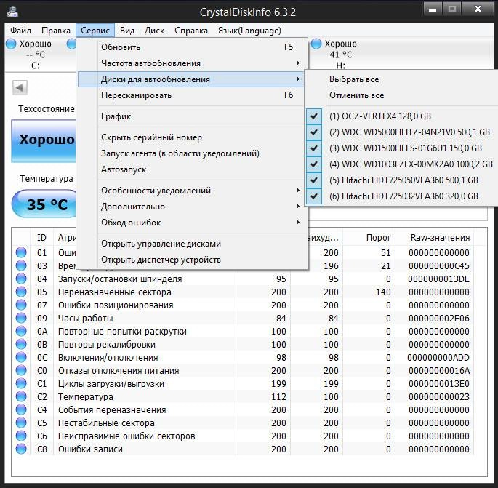This screenshot has width=498, height=488.
Task: Click status dot for attribute 0C
Action: click(x=21, y=357)
